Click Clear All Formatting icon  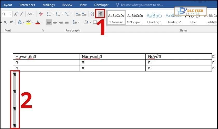(41, 14)
